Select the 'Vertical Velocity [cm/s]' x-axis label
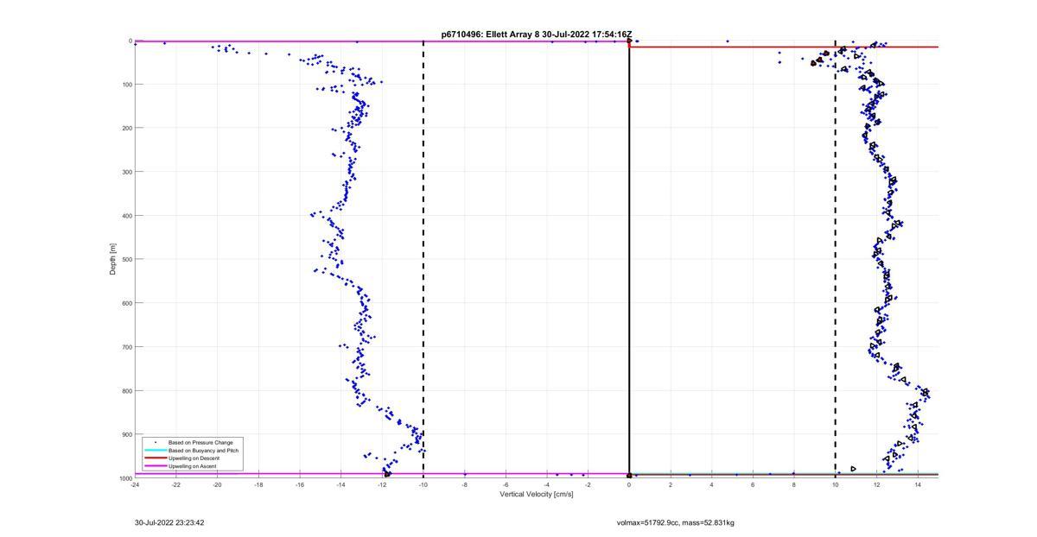This screenshot has width=1037, height=537. tap(536, 494)
